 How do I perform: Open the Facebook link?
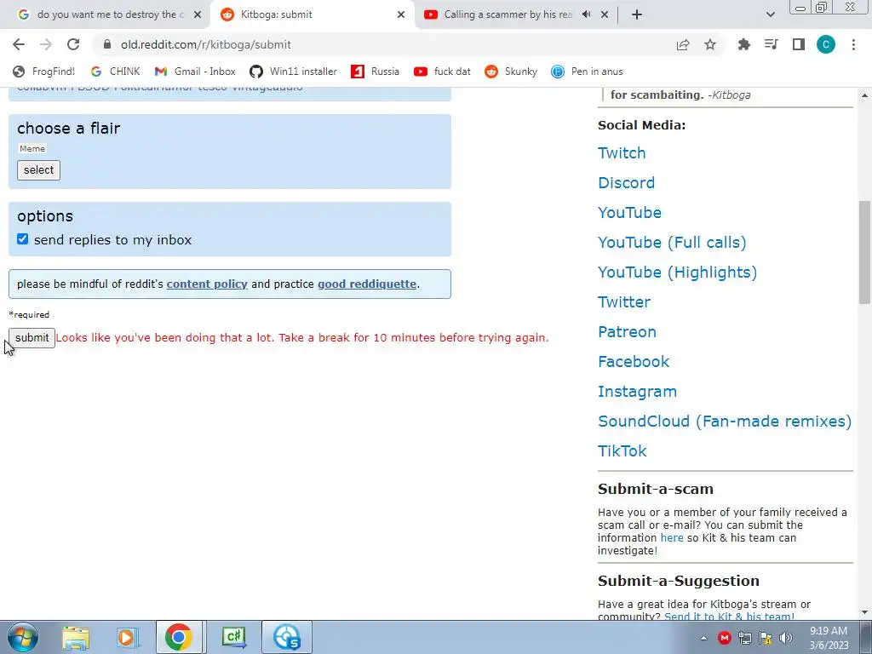click(634, 361)
